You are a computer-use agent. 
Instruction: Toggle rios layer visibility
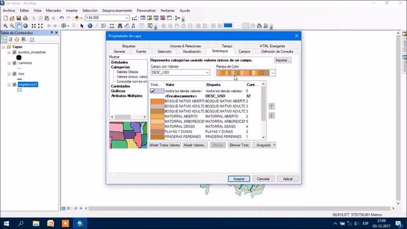coord(15,74)
